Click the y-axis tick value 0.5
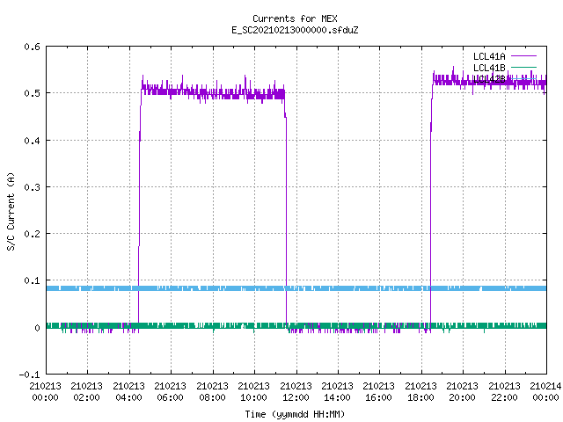 point(32,93)
